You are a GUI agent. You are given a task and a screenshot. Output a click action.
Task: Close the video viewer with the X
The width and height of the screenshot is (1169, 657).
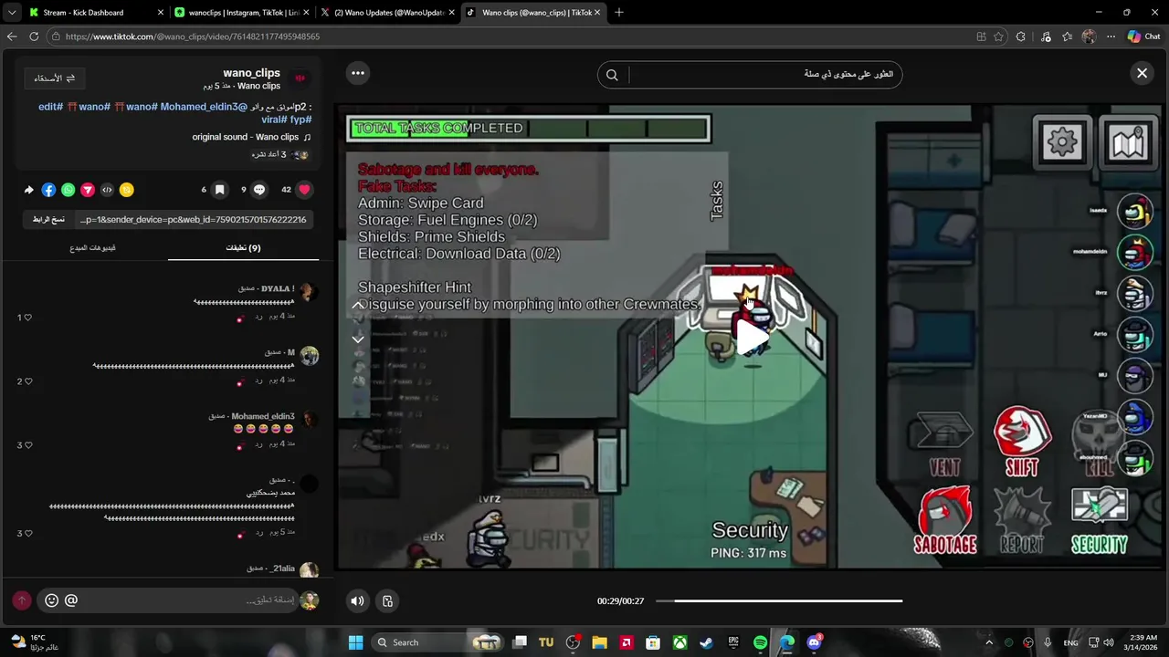[x=1142, y=74]
